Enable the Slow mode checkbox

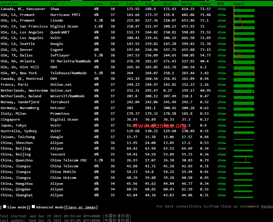pos(5,207)
